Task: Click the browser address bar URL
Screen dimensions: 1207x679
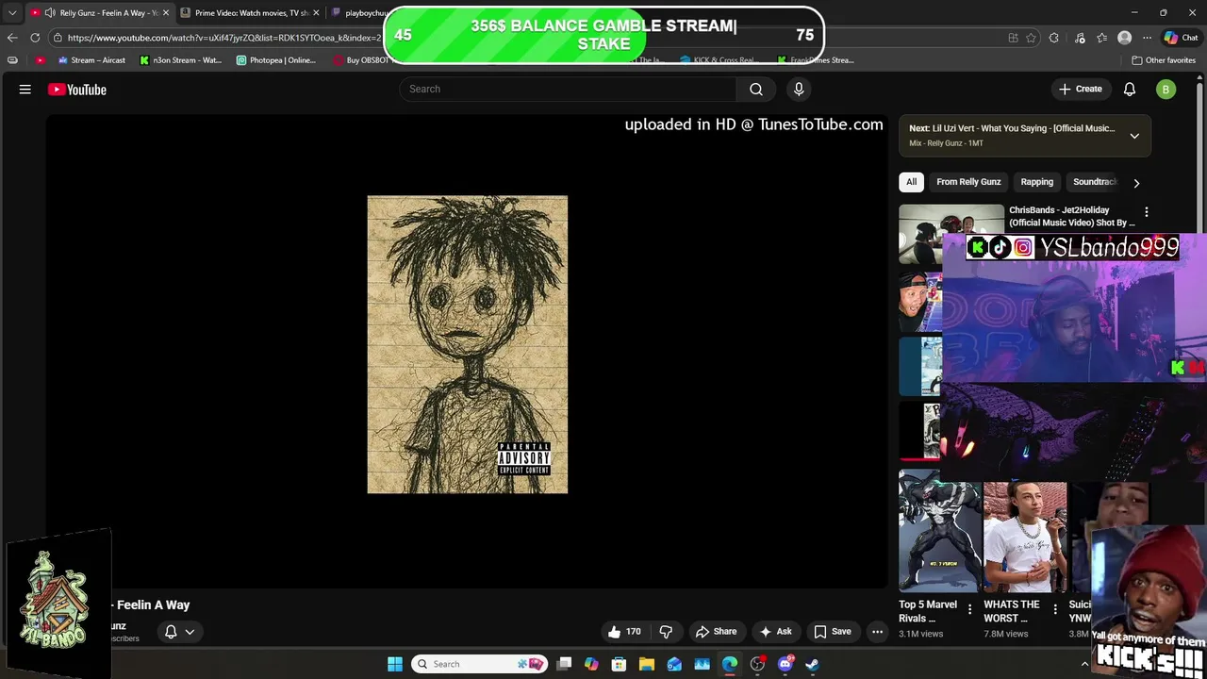Action: pyautogui.click(x=223, y=38)
